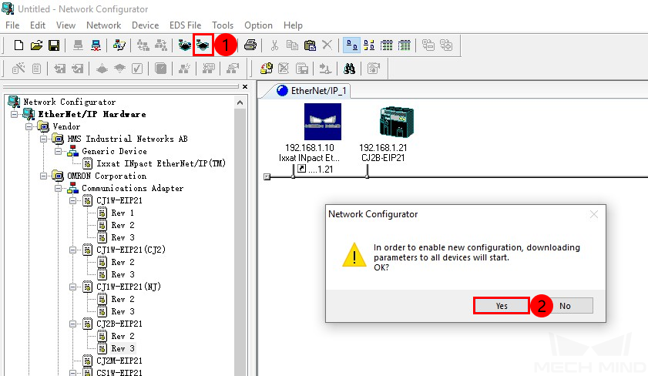Click the wrench tools icon in second toolbar
Screen dimensions: 648x376
coord(18,69)
